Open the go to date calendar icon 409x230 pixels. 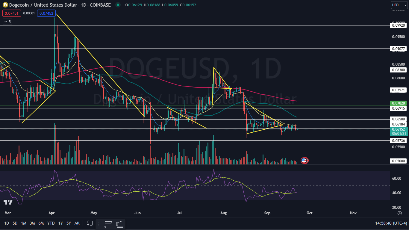coord(90,223)
